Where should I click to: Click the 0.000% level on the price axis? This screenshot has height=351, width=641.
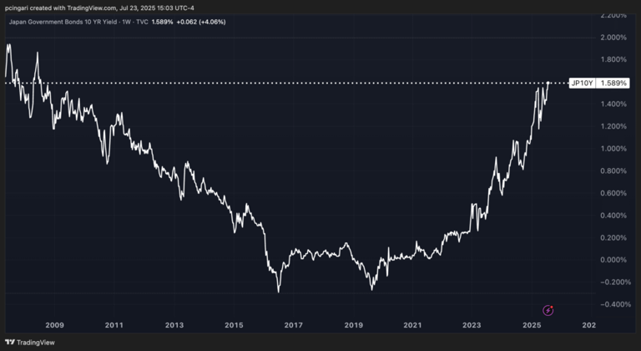click(x=613, y=260)
